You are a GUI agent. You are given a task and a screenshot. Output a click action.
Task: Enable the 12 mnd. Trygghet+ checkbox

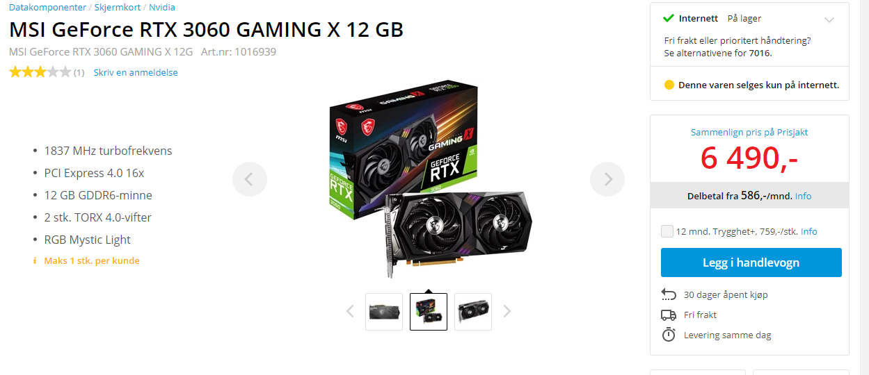pos(667,231)
